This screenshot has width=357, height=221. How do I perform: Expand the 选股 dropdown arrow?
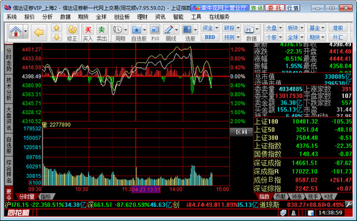195,30
